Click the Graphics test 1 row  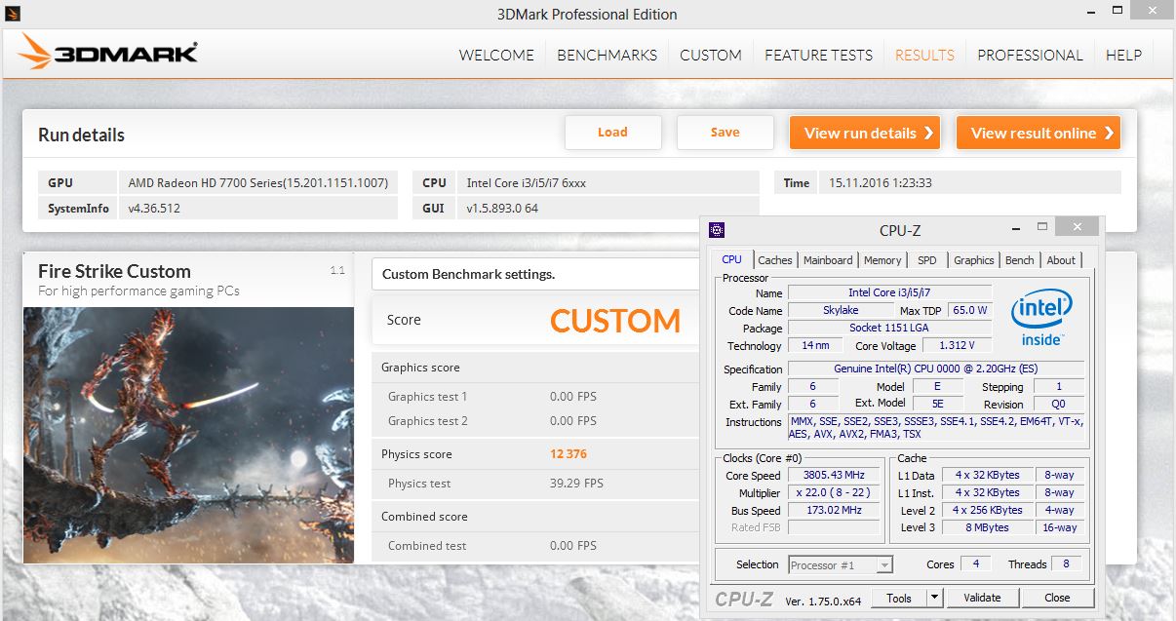click(x=536, y=397)
